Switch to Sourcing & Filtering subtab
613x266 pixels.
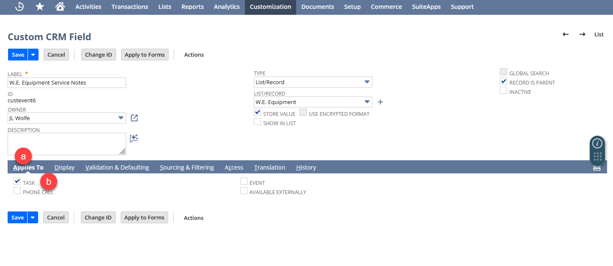[187, 167]
